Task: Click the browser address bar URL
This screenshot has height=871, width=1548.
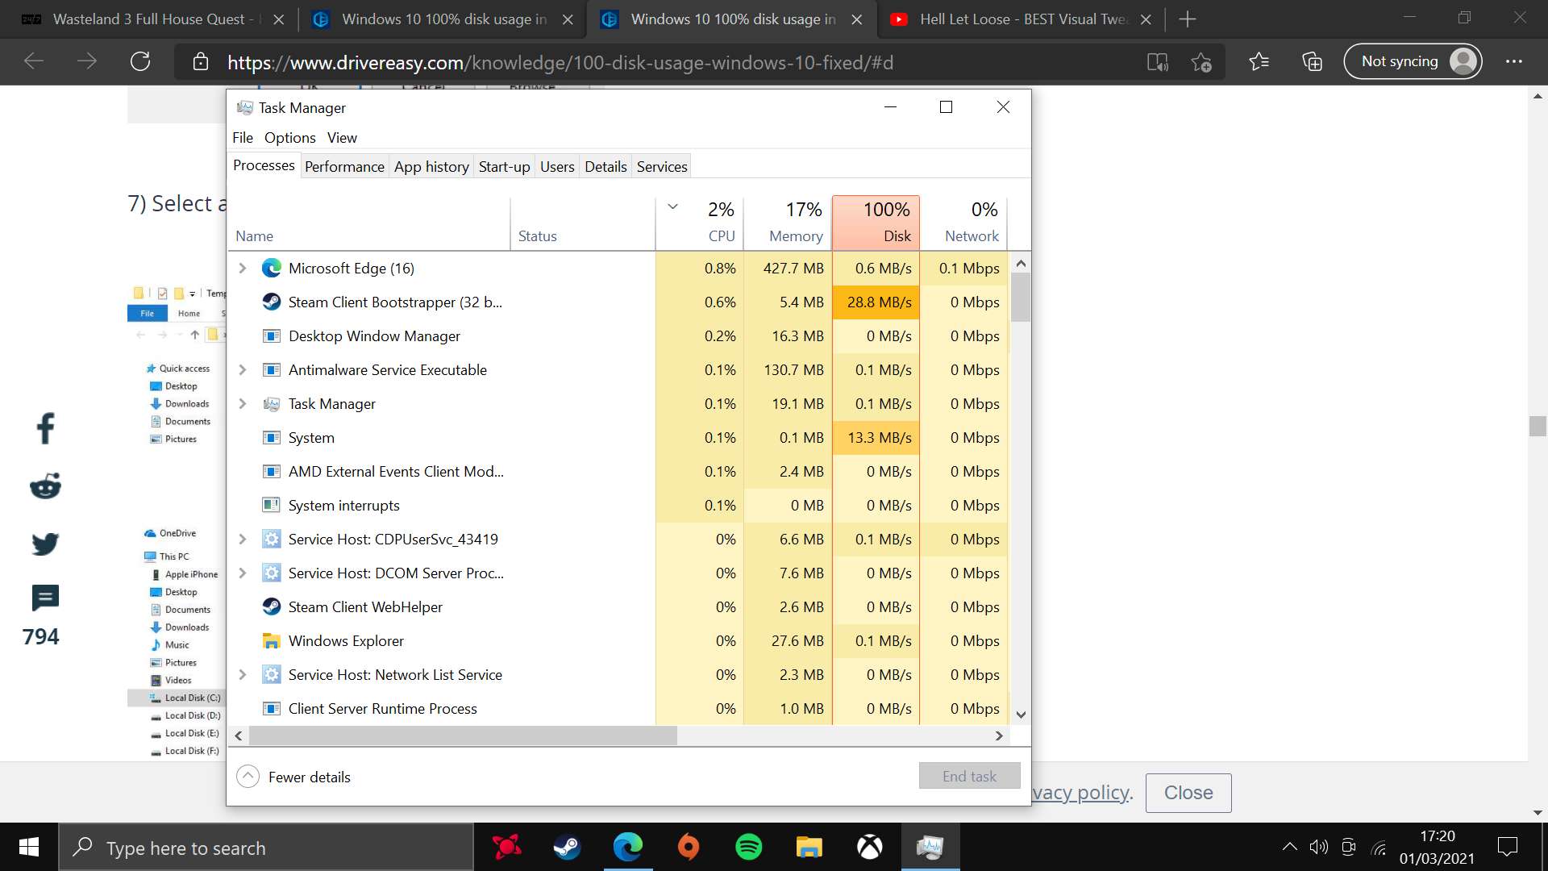Action: 560,62
